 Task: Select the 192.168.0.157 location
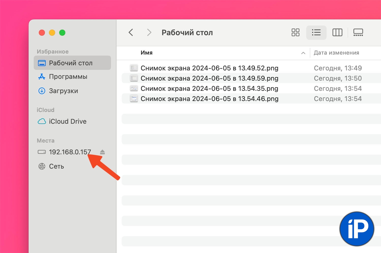click(x=70, y=152)
